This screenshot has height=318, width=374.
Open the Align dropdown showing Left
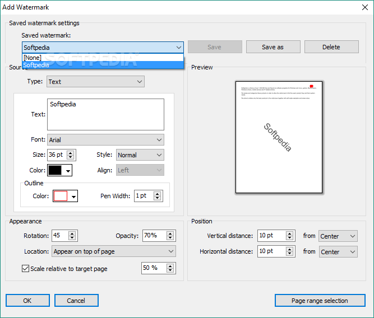pyautogui.click(x=140, y=170)
